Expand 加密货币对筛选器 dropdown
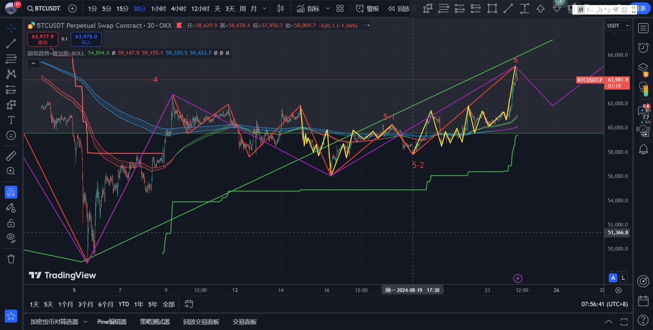This screenshot has width=653, height=330. coord(85,322)
